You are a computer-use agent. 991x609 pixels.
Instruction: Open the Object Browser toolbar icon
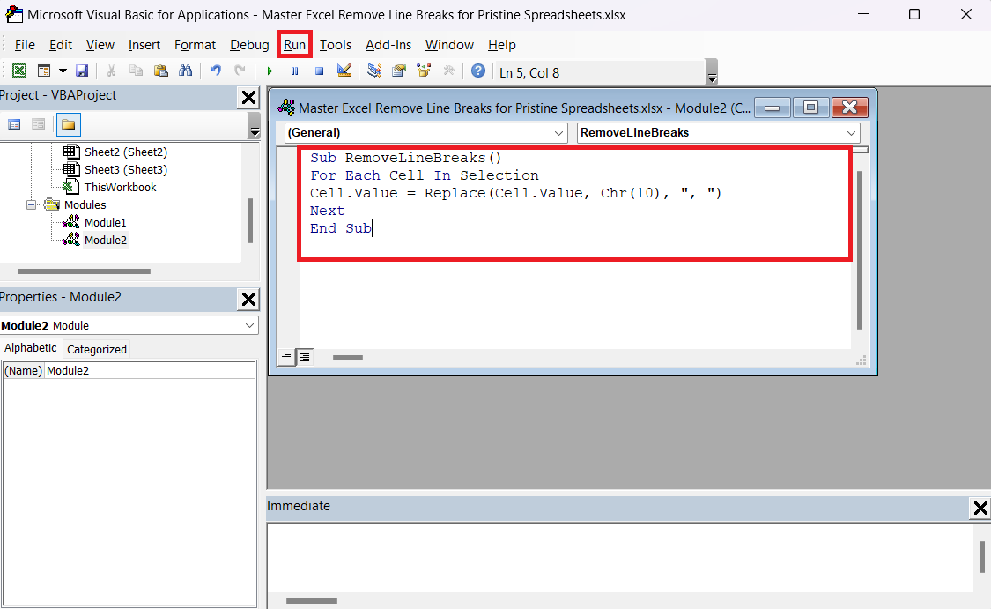(x=424, y=71)
